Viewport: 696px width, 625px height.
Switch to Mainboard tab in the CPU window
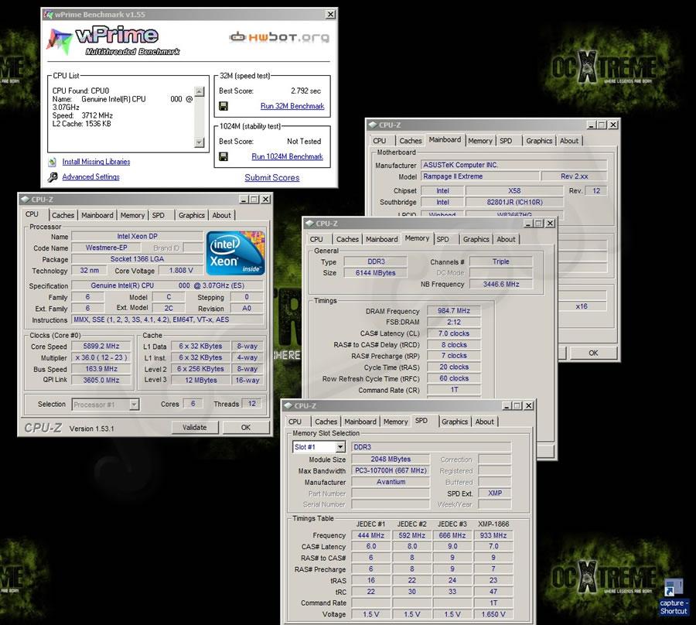[x=97, y=215]
